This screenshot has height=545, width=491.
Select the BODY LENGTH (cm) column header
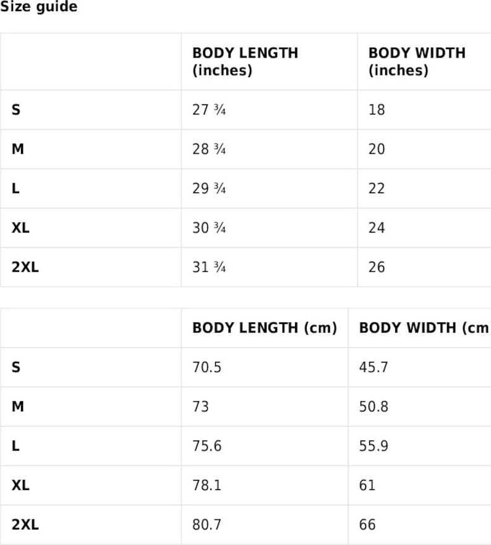tap(265, 328)
